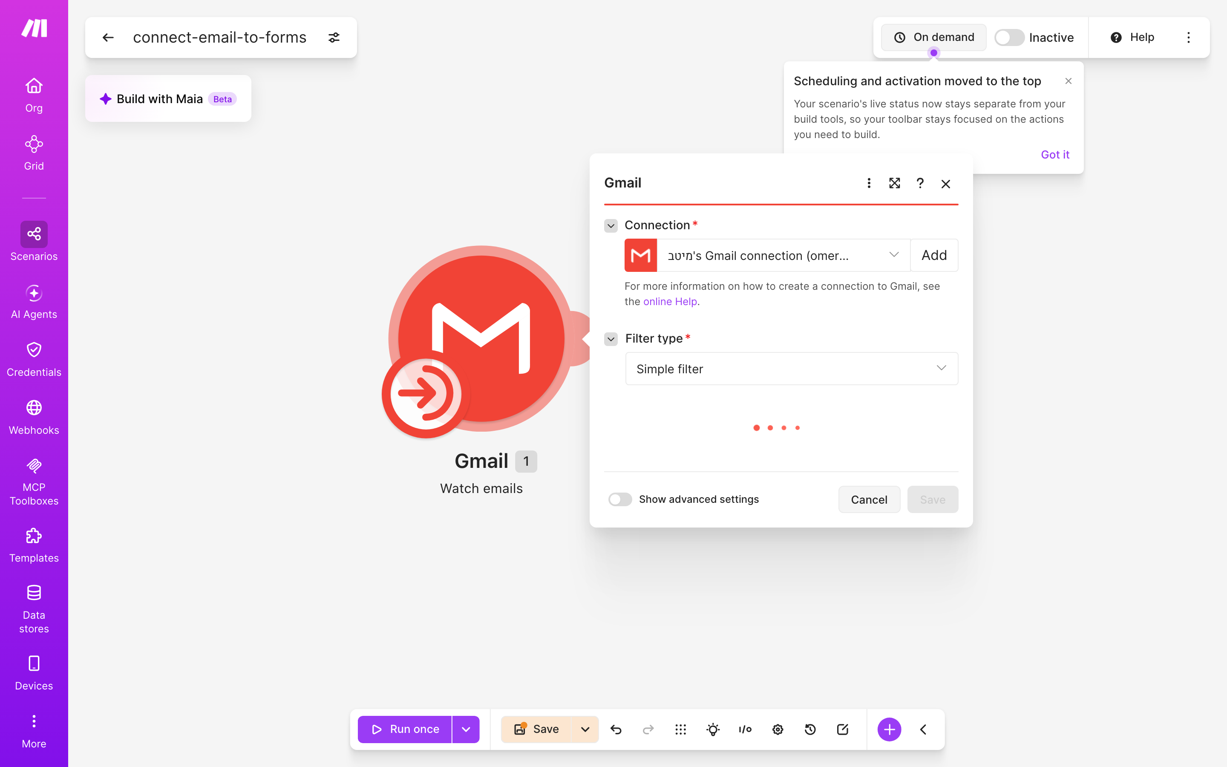Open MCP Toolboxes in sidebar

click(x=34, y=481)
